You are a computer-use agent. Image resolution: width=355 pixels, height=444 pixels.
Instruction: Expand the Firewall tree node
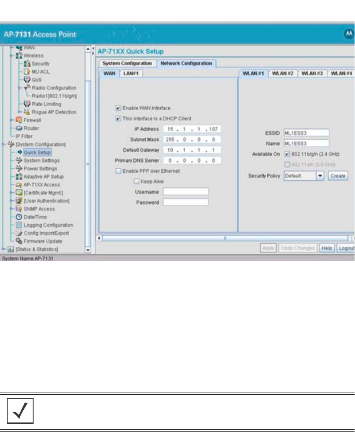[11, 120]
